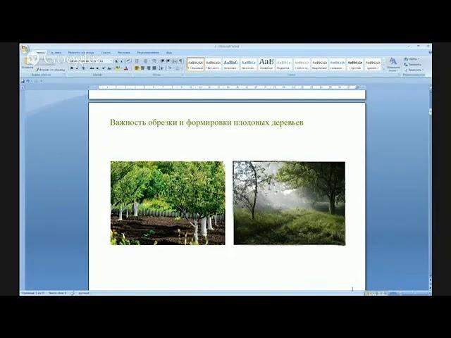Image resolution: width=451 pixels, height=338 pixels.
Task: Open the paragraph borders menu
Action: 178,68
